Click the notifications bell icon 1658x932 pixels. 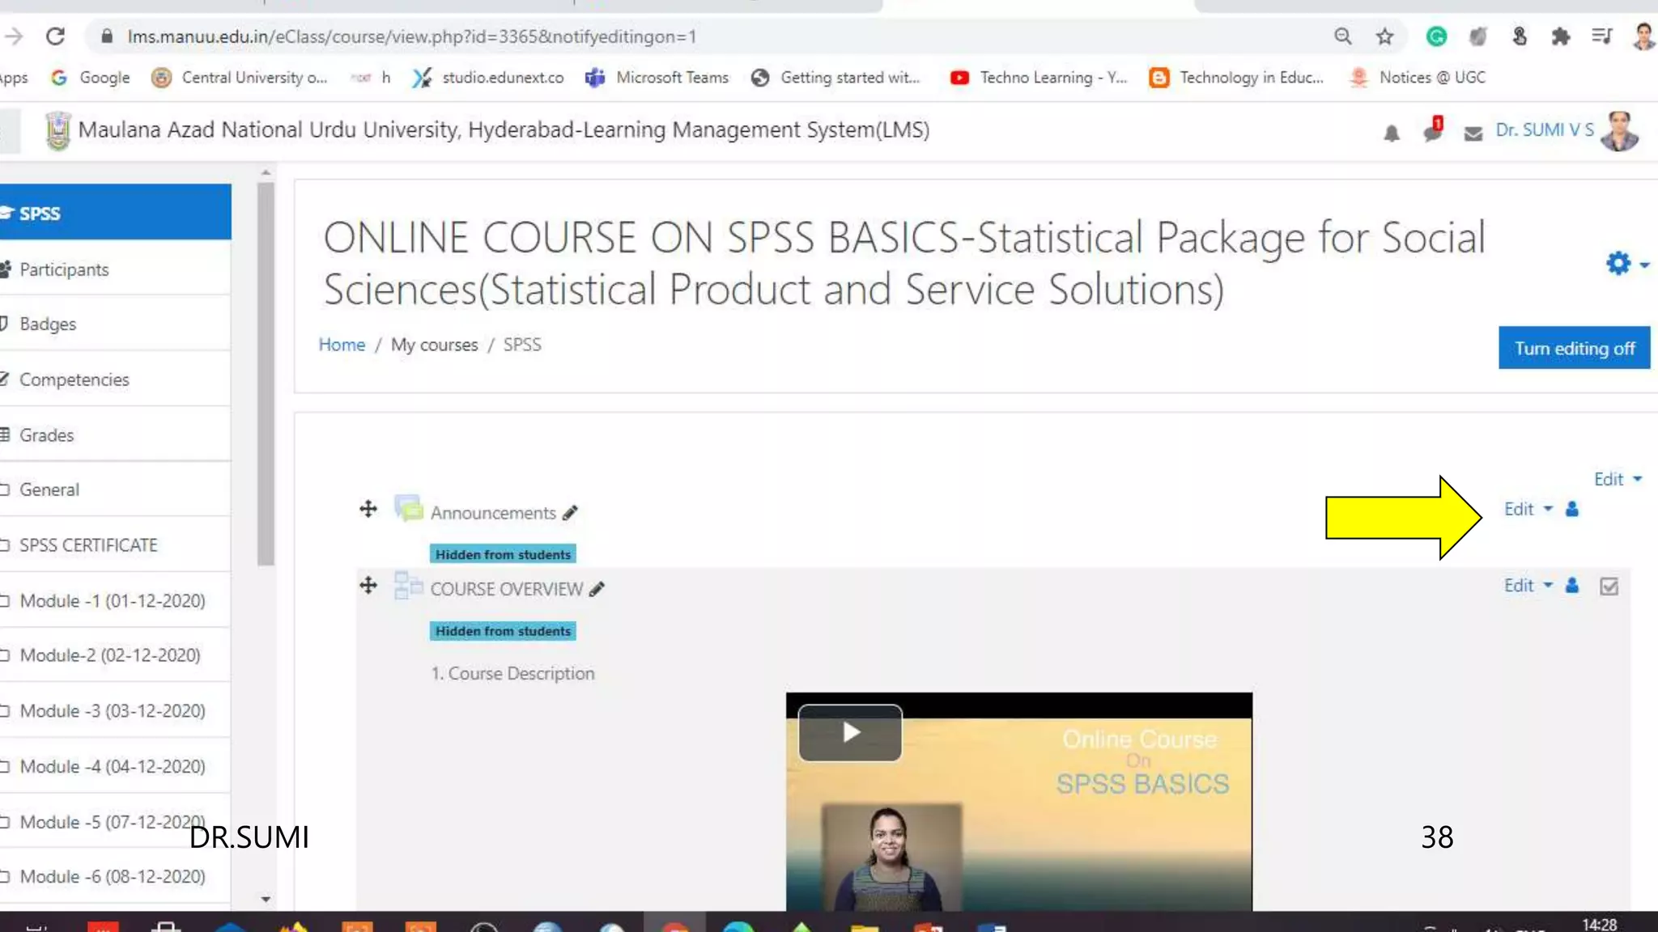1391,133
